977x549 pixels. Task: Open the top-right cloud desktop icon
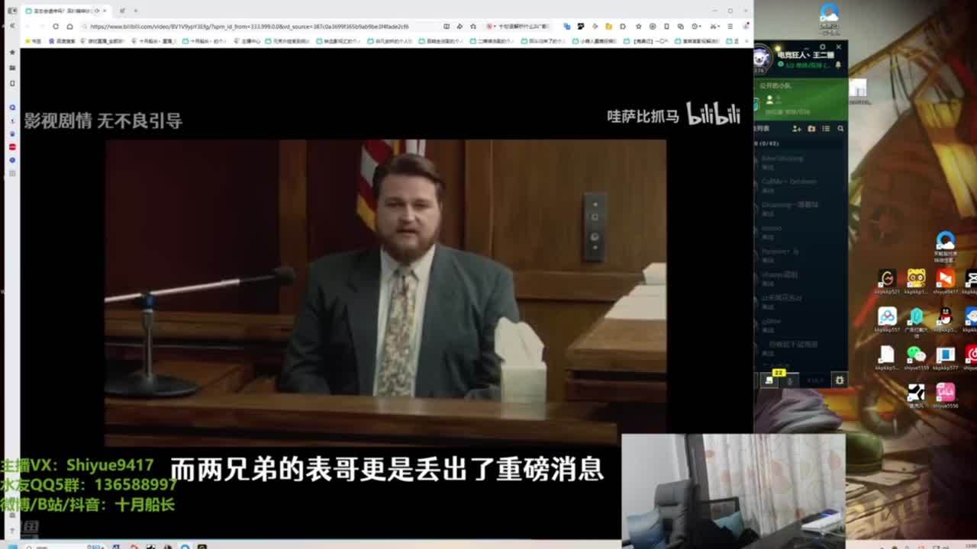point(829,17)
